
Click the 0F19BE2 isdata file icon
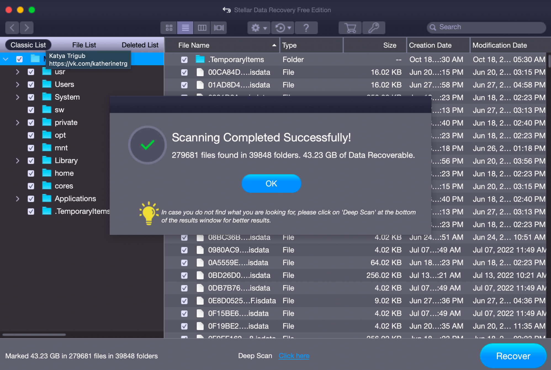[x=200, y=326]
